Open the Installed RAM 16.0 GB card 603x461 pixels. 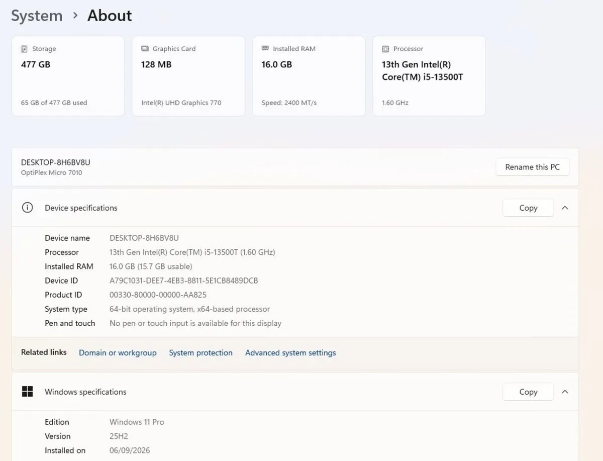(309, 76)
